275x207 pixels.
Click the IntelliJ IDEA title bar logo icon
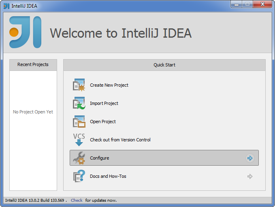6,6
